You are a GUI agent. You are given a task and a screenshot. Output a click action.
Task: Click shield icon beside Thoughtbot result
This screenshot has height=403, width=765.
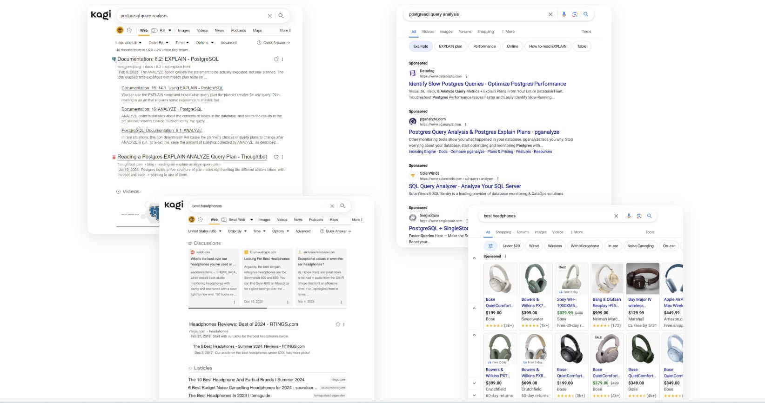click(276, 157)
